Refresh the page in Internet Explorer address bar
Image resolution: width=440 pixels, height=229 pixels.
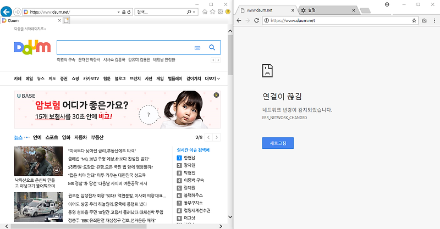click(x=129, y=12)
